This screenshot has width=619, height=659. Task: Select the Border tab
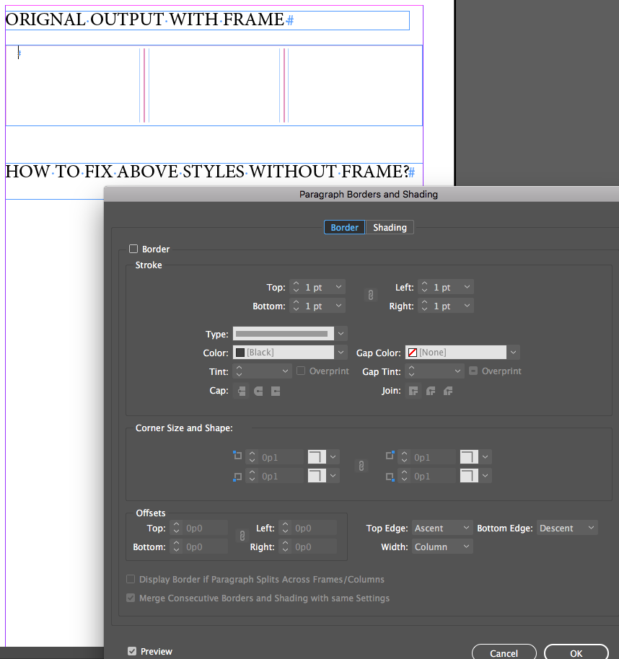tap(344, 227)
